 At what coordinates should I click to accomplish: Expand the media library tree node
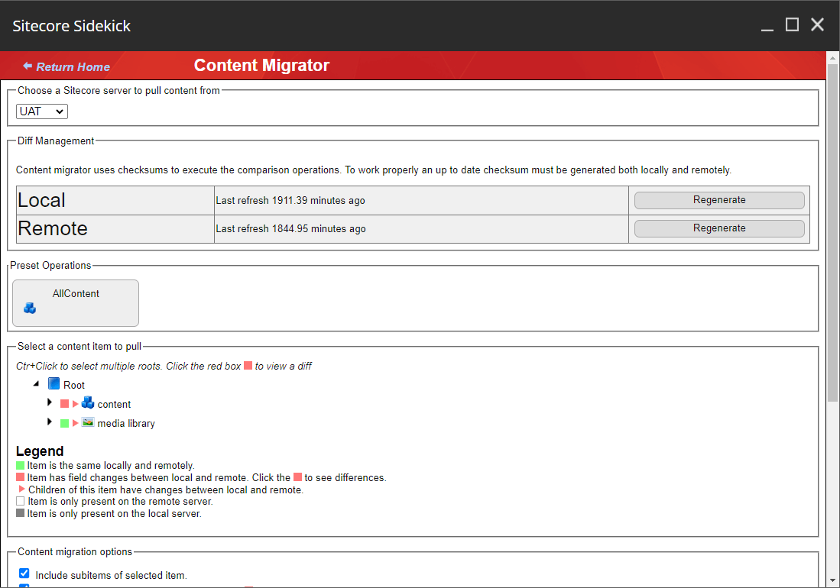(x=50, y=422)
